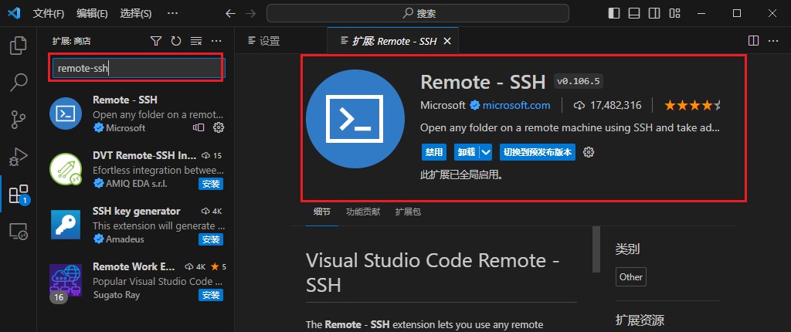
Task: Open Source Control view in activity bar
Action: pyautogui.click(x=19, y=120)
